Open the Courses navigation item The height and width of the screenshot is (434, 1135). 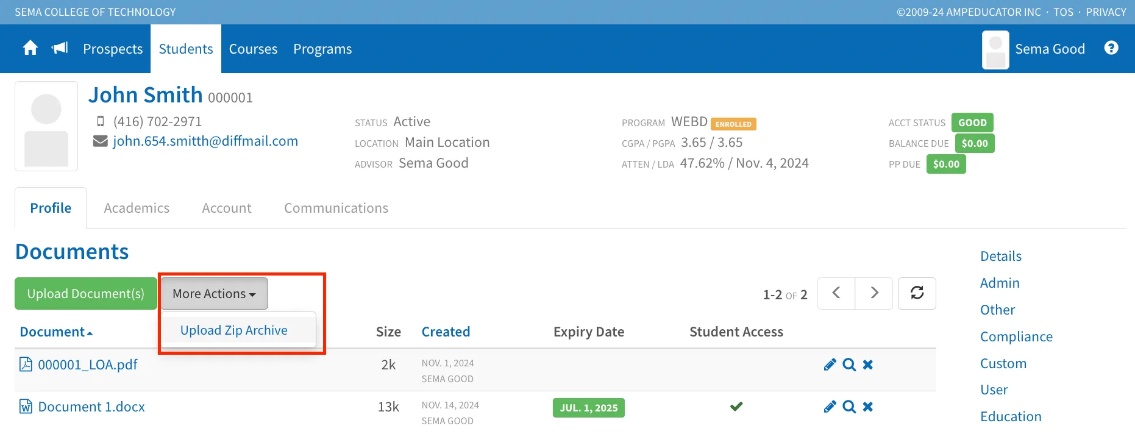[253, 49]
